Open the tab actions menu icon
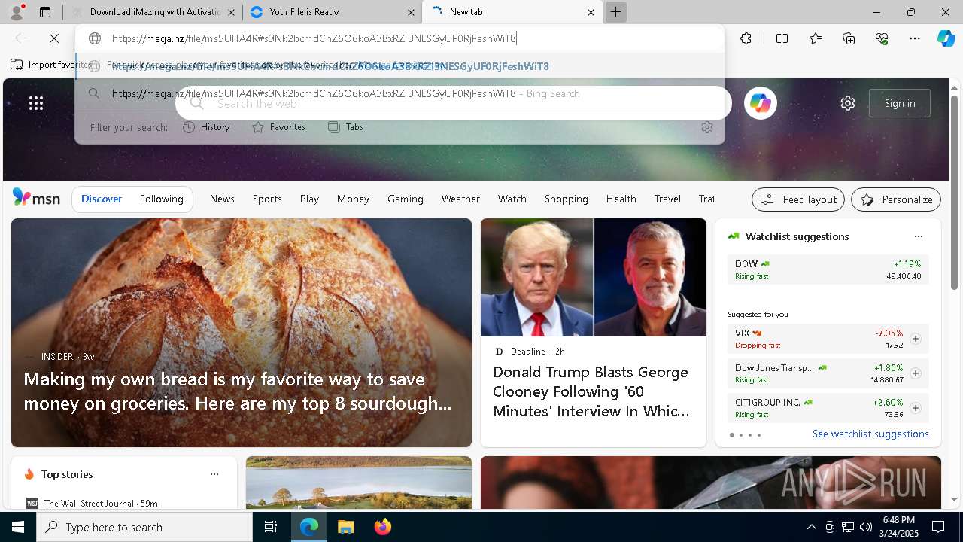 (45, 12)
